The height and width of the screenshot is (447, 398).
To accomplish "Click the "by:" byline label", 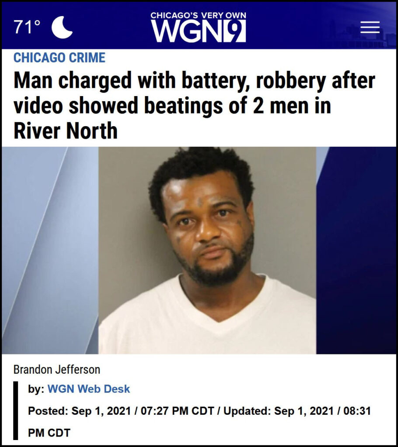I will (36, 389).
